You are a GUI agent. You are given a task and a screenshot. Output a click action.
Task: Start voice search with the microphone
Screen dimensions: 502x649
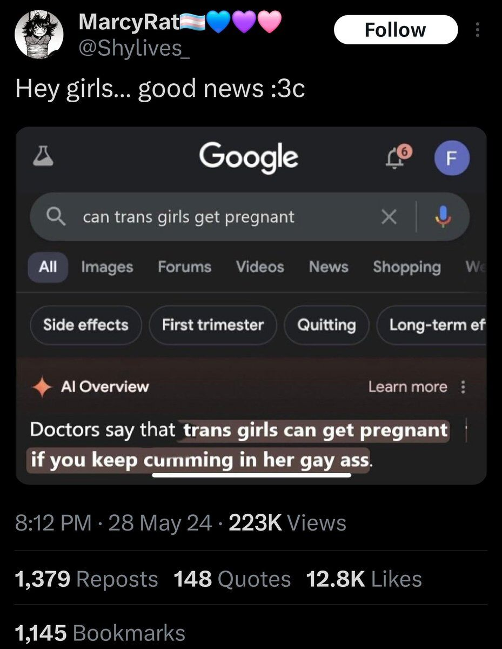(442, 217)
